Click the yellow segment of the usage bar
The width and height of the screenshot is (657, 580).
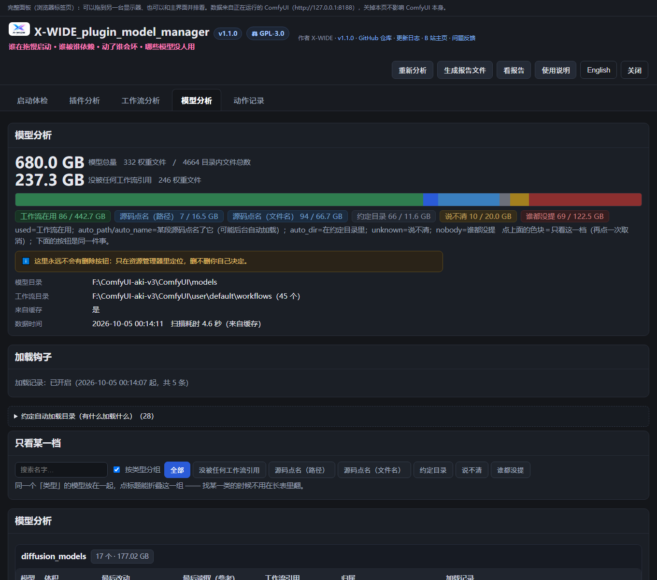519,200
